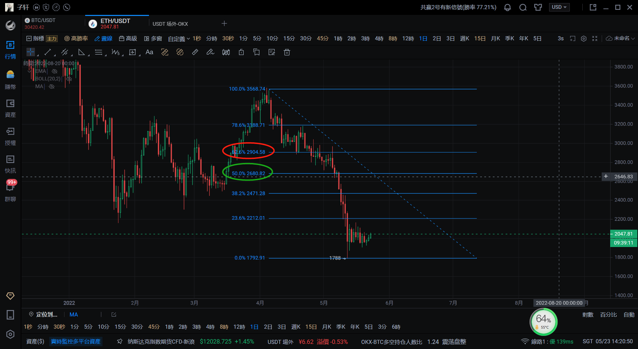Open the 多窗 multi-window button
Viewport: 638px width, 349px height.
click(x=153, y=39)
